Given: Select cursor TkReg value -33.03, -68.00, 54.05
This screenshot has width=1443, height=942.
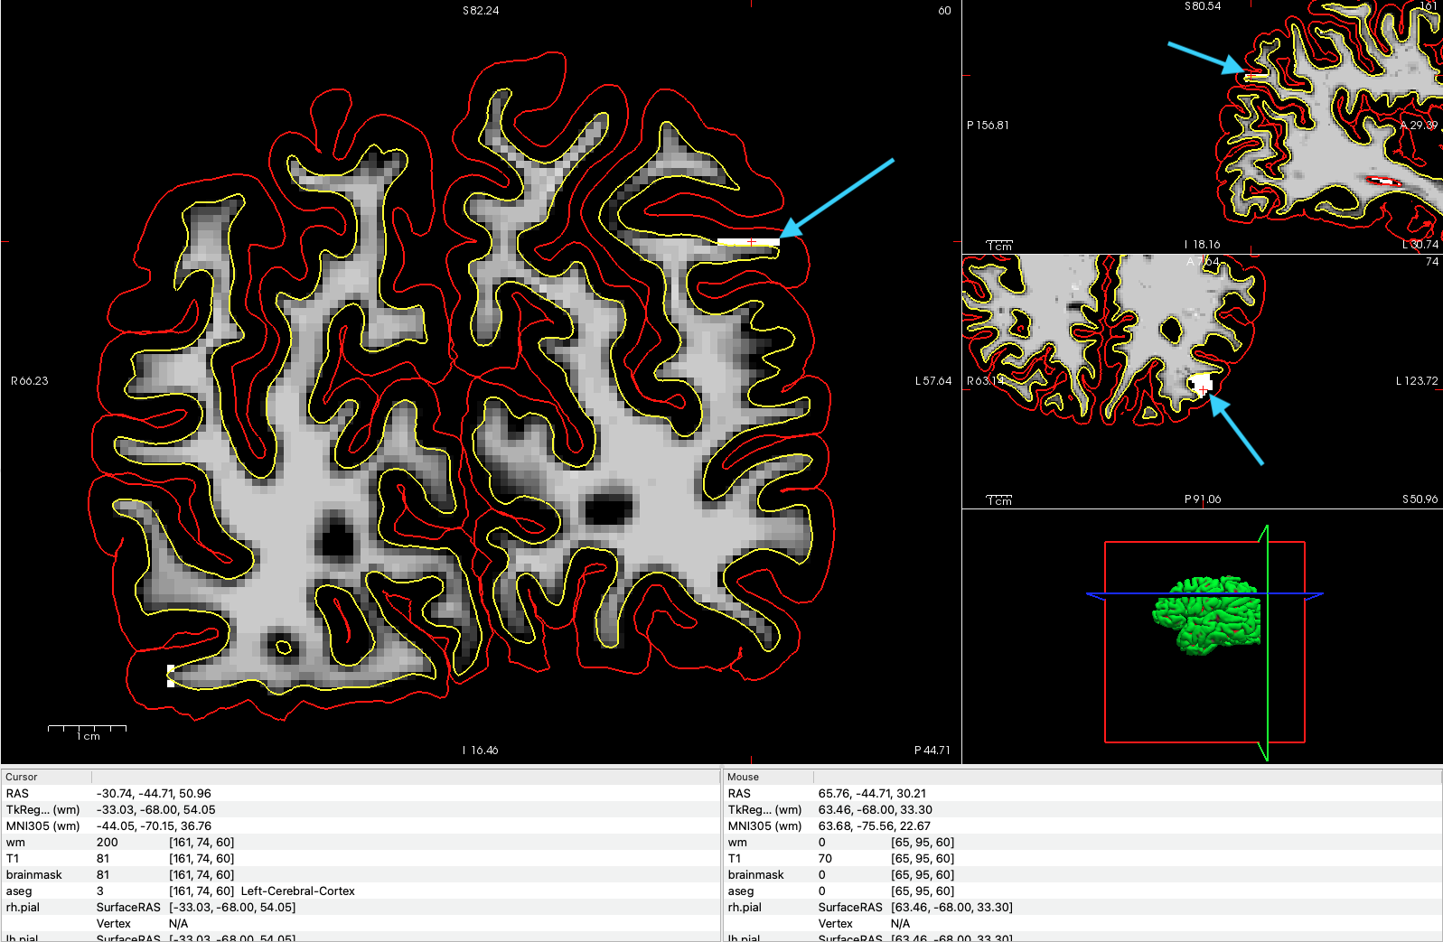Looking at the screenshot, I should tap(155, 810).
